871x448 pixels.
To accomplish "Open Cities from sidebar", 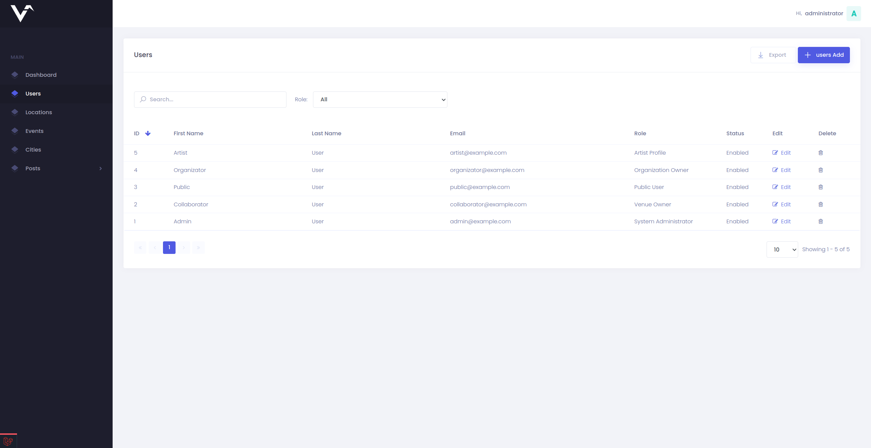I will 33,150.
